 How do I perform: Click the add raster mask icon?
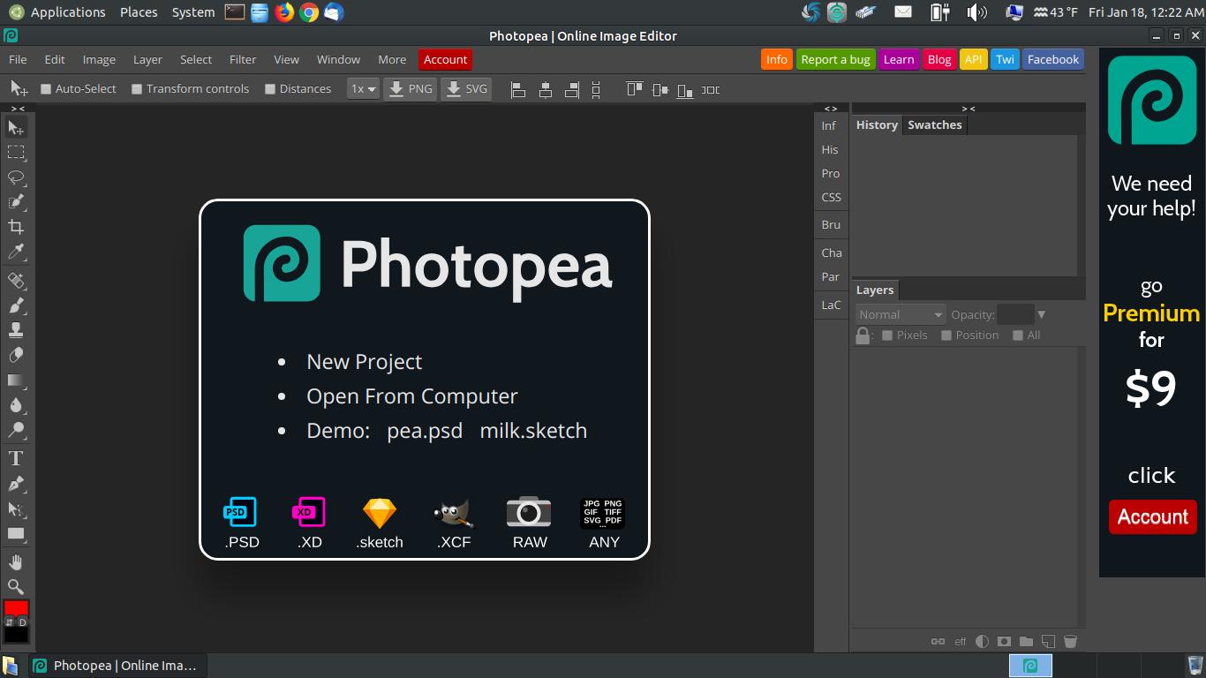pyautogui.click(x=1004, y=642)
